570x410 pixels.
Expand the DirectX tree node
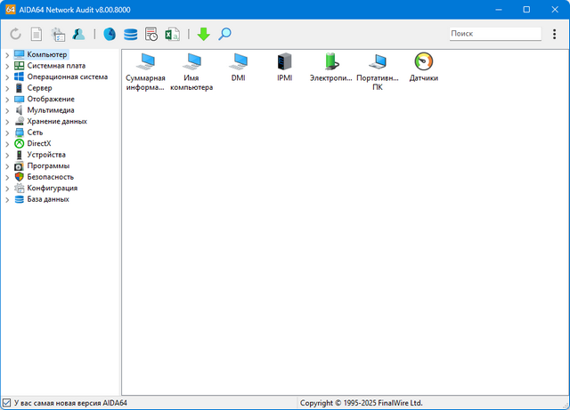(7, 144)
